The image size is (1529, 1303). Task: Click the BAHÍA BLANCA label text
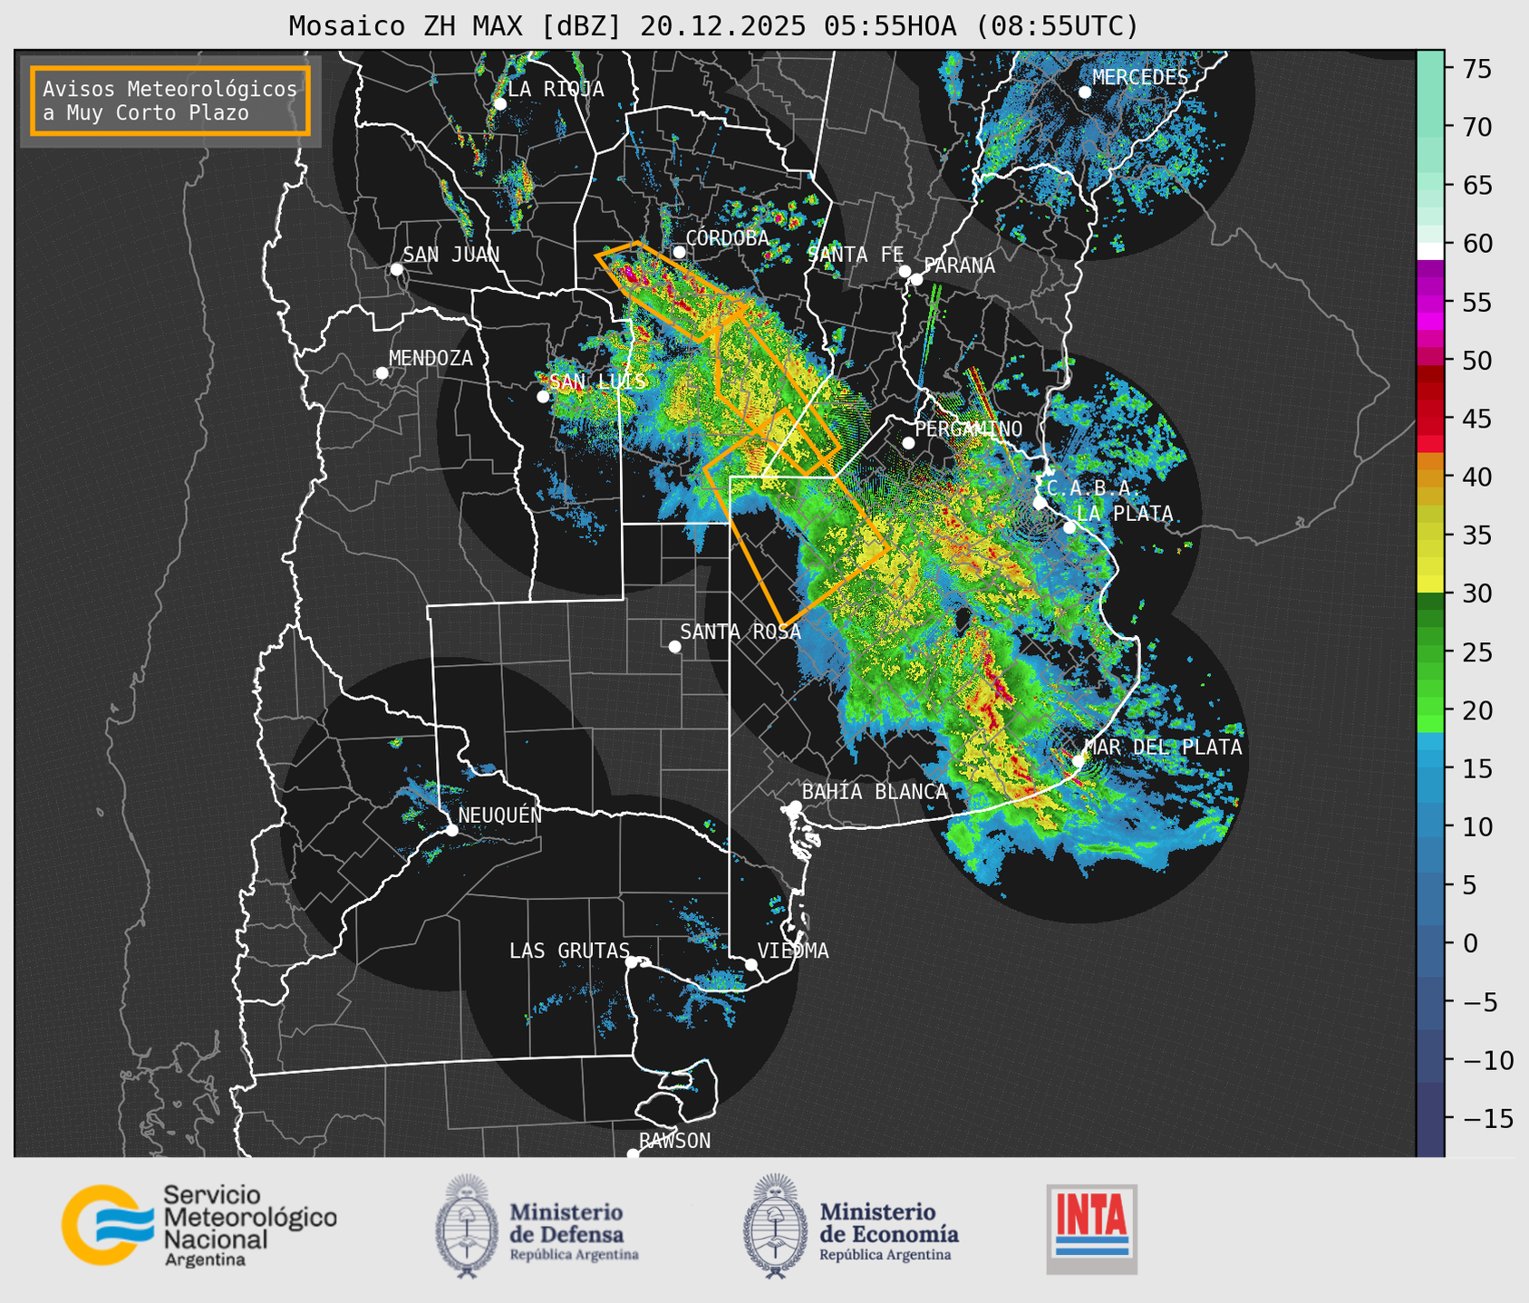click(x=875, y=792)
